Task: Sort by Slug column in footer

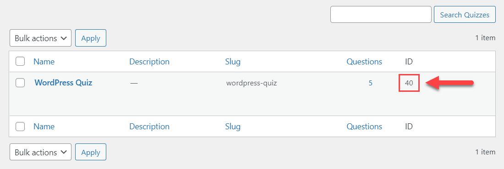Action: [233, 127]
